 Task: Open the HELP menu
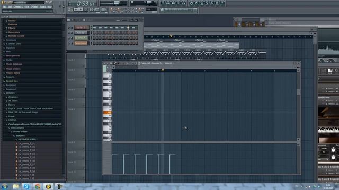[49, 7]
